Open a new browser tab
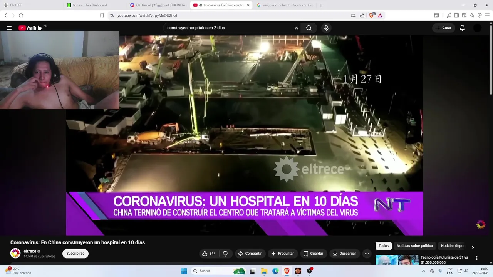Viewport: 493px width, 277px height. pyautogui.click(x=321, y=5)
